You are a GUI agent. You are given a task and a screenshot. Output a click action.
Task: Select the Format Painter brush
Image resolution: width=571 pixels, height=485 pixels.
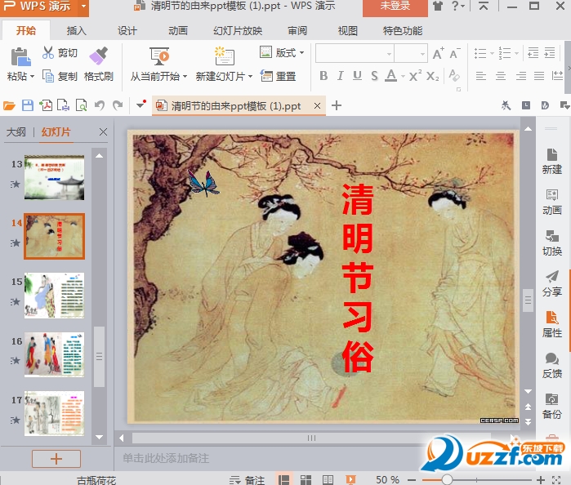tap(98, 56)
